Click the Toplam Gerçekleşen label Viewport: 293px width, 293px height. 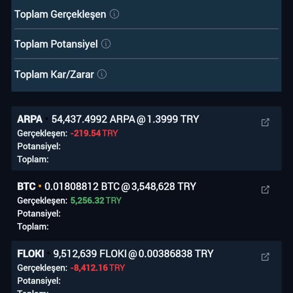point(60,14)
